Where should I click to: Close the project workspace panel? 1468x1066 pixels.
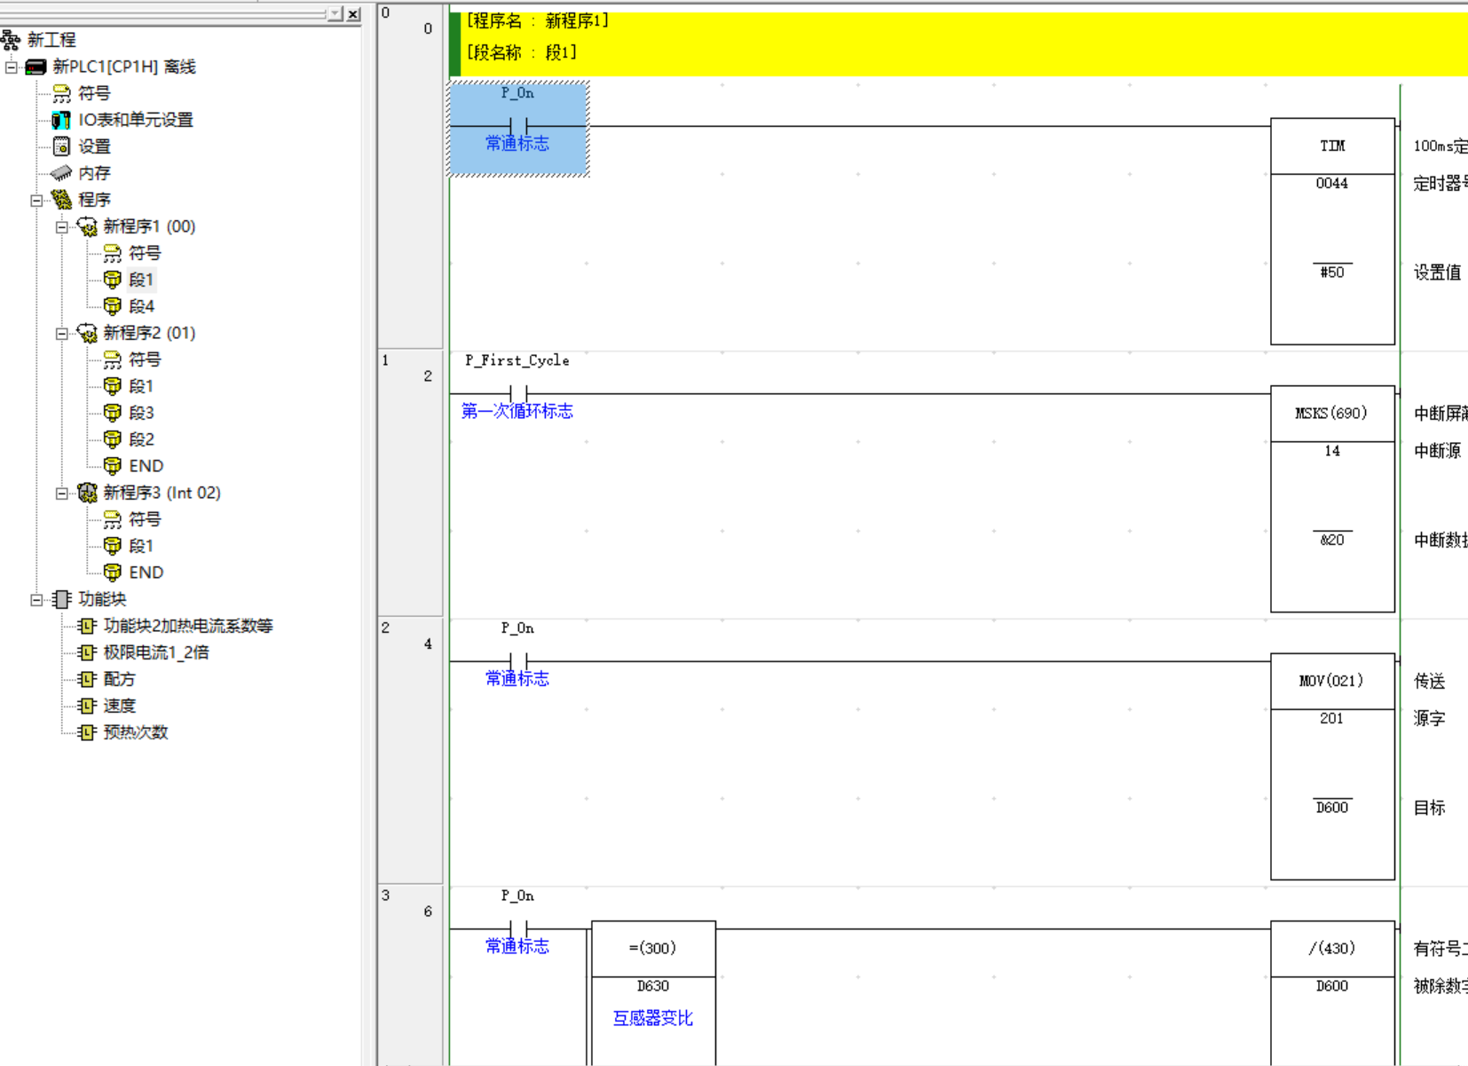click(x=353, y=14)
